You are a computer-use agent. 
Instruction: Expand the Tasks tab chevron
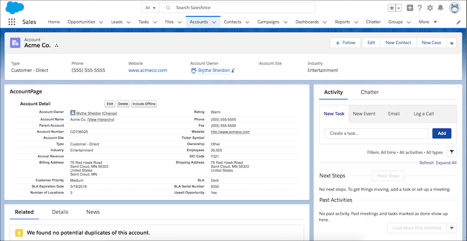point(155,22)
